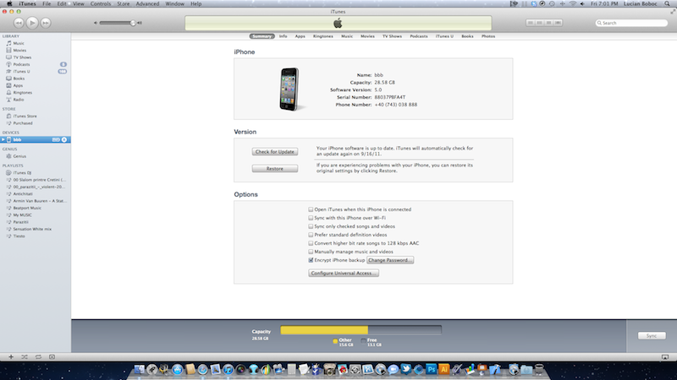Open Twitter from the Dock

point(405,369)
